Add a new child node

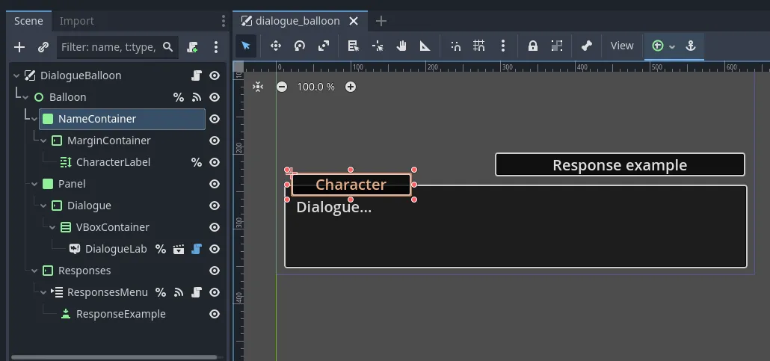[19, 47]
